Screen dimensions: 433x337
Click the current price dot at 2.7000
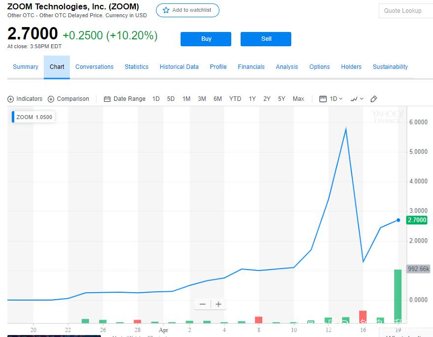[398, 220]
